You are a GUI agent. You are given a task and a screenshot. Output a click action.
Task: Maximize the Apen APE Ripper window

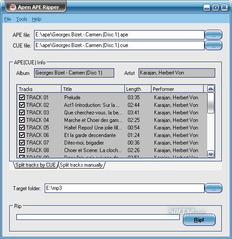[x=216, y=8]
